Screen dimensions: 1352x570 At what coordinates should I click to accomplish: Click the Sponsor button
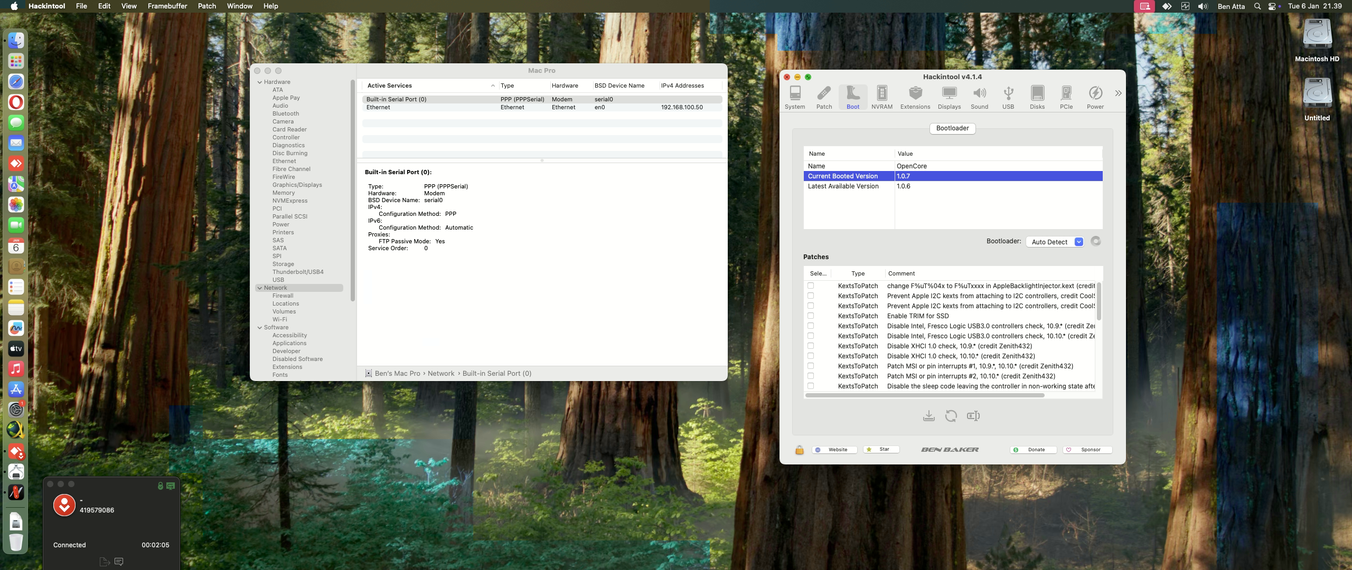[x=1087, y=450]
